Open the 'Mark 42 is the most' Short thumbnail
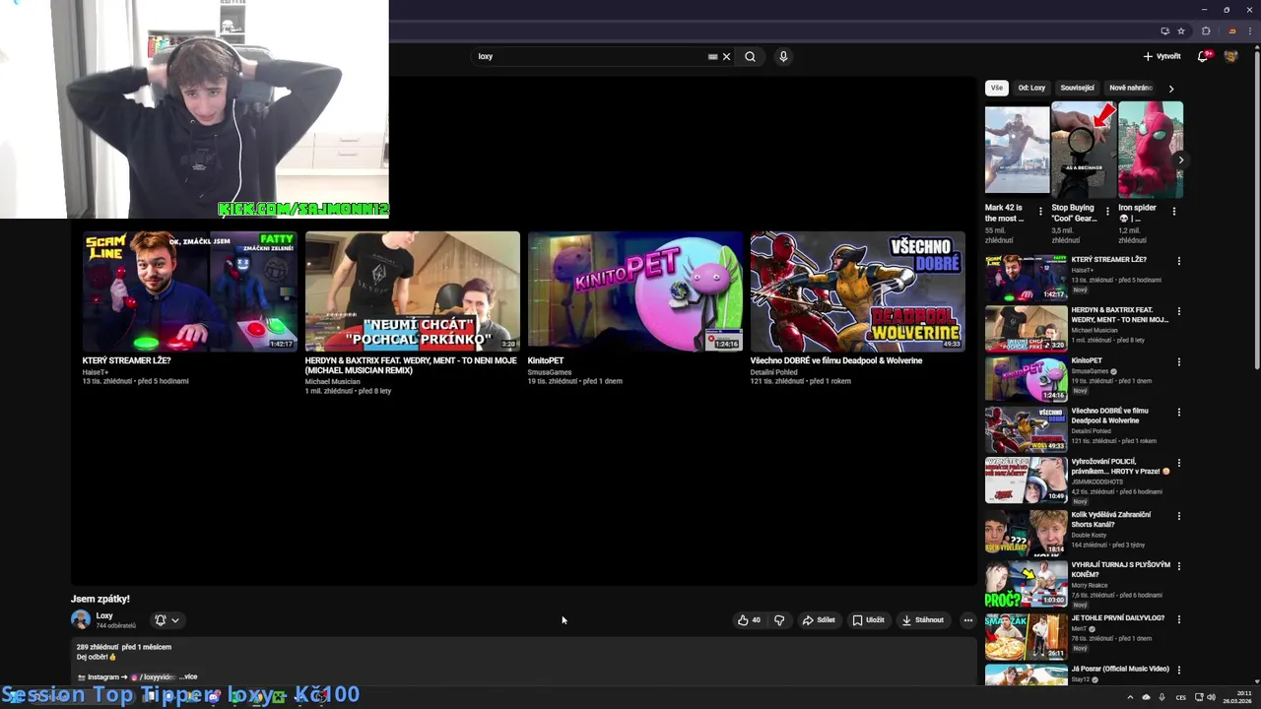 pos(1017,151)
